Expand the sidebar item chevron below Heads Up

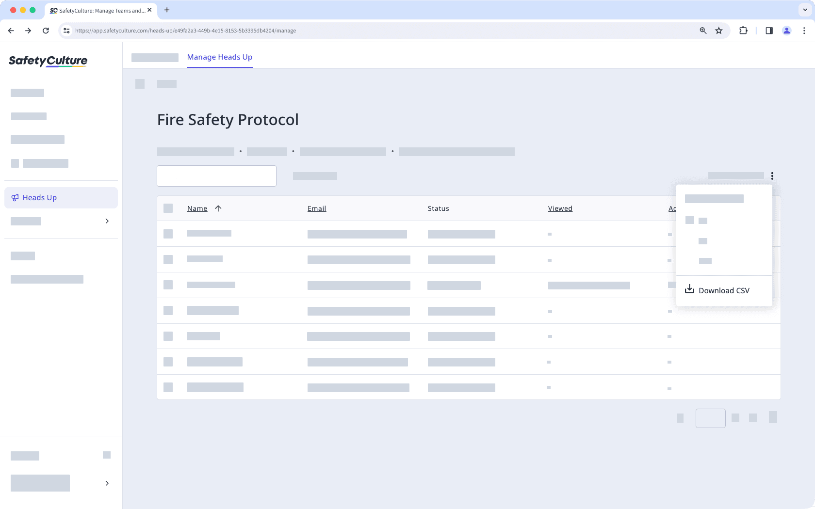(107, 221)
